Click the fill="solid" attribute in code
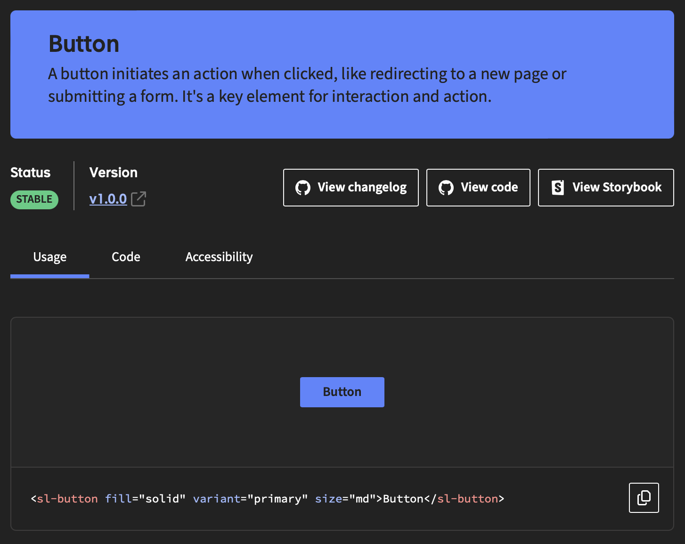The width and height of the screenshot is (685, 544). [145, 499]
